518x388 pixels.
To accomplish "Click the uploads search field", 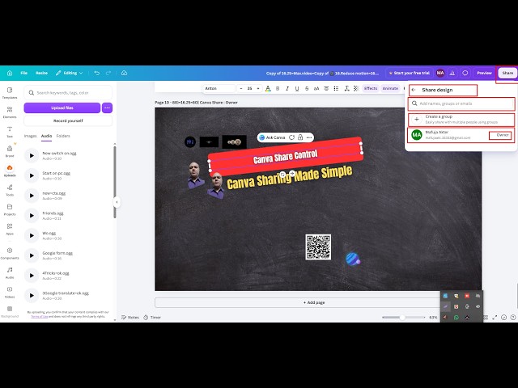I will click(68, 93).
